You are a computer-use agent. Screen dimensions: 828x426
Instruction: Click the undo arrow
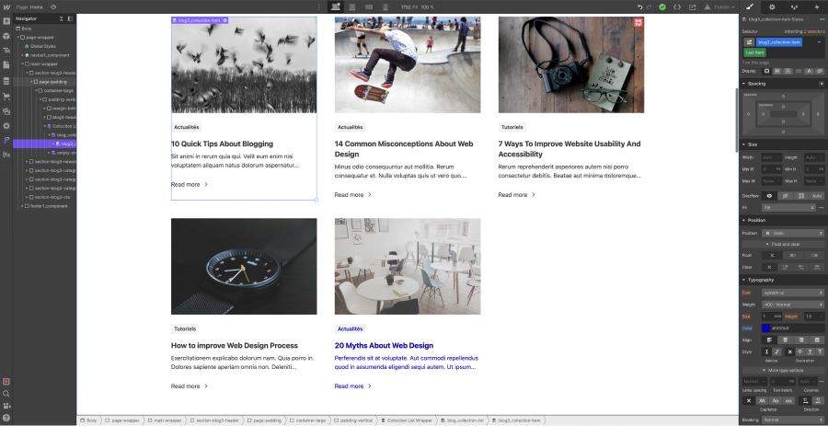point(640,6)
